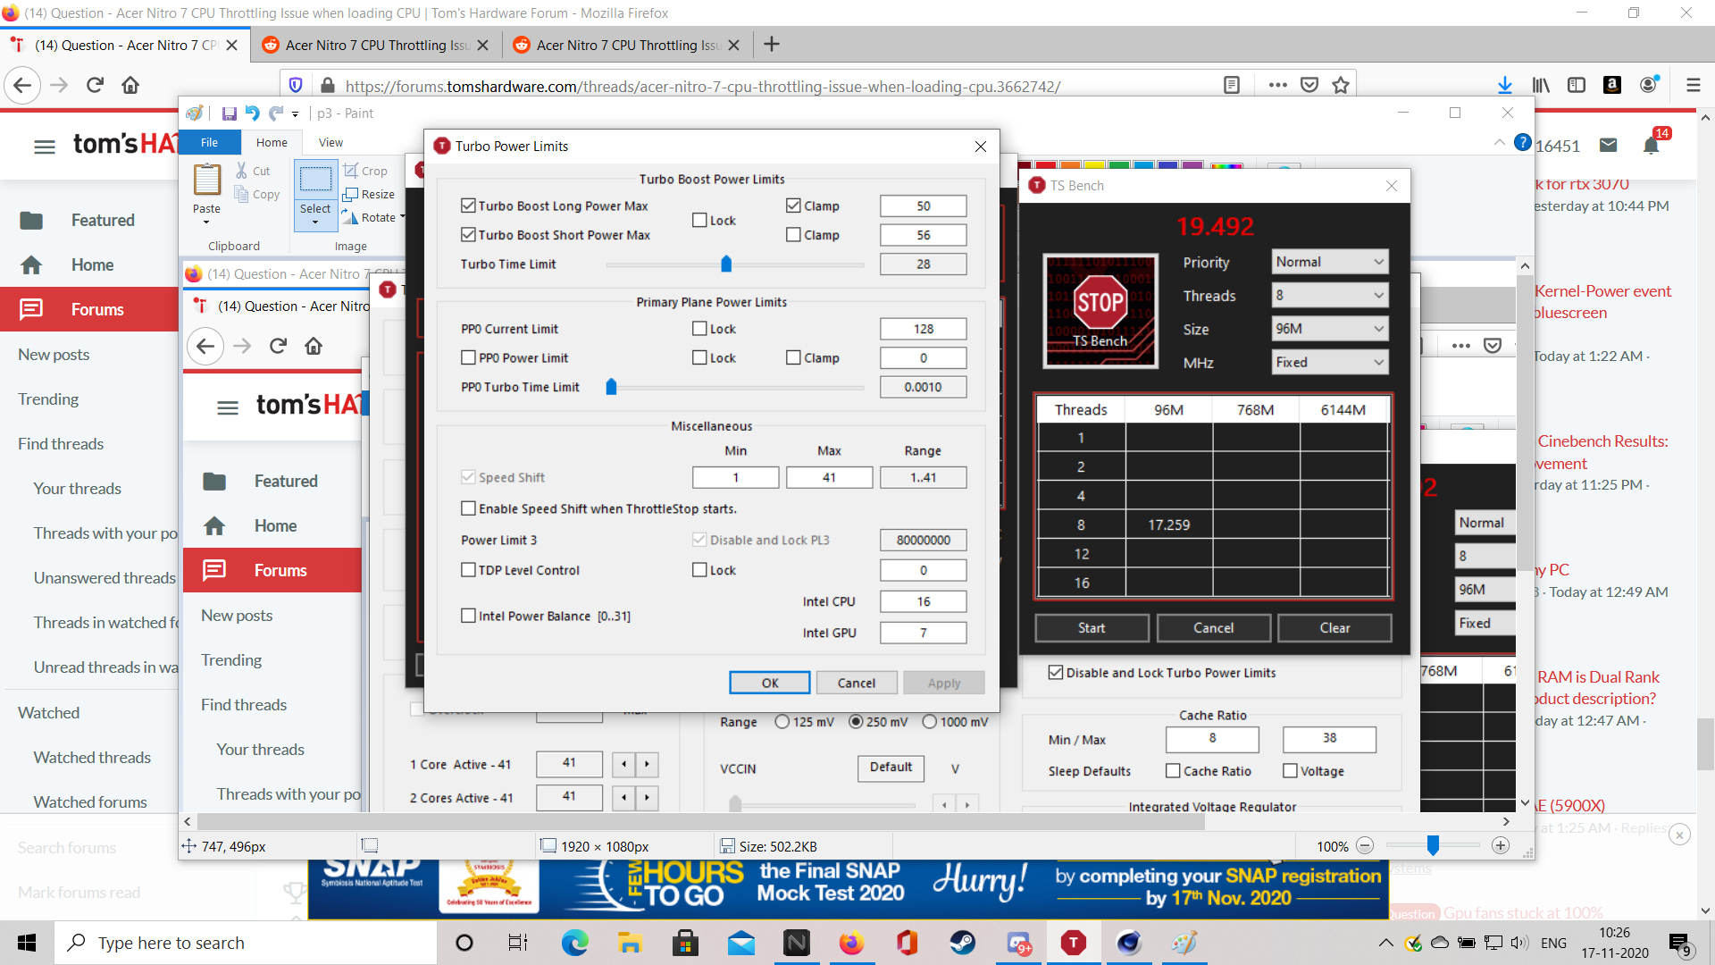Enable Clamp for Turbo Boost Short Power

[x=793, y=235]
